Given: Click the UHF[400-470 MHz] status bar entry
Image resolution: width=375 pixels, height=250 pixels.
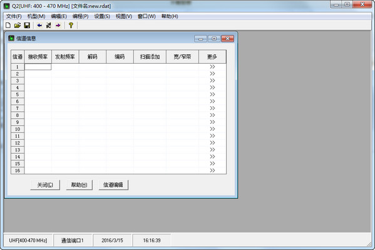Looking at the screenshot, I should click(x=28, y=241).
